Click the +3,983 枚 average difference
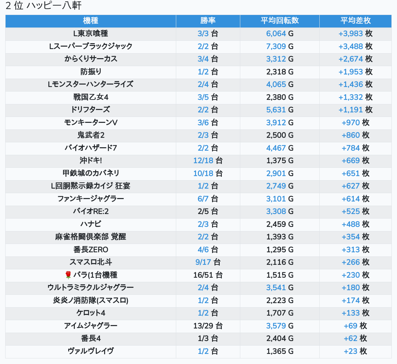Screen dimensions: 397x364 (356, 34)
